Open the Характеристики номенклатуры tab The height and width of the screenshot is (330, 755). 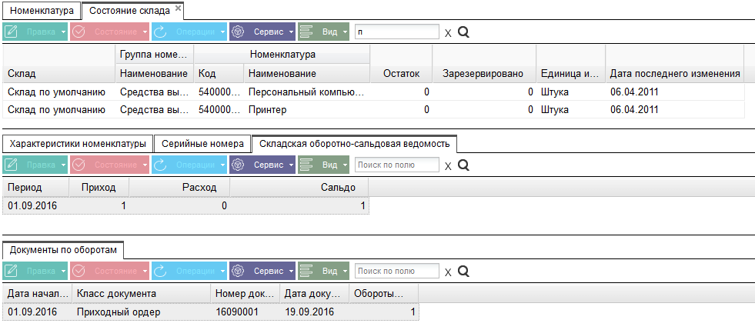tap(78, 144)
